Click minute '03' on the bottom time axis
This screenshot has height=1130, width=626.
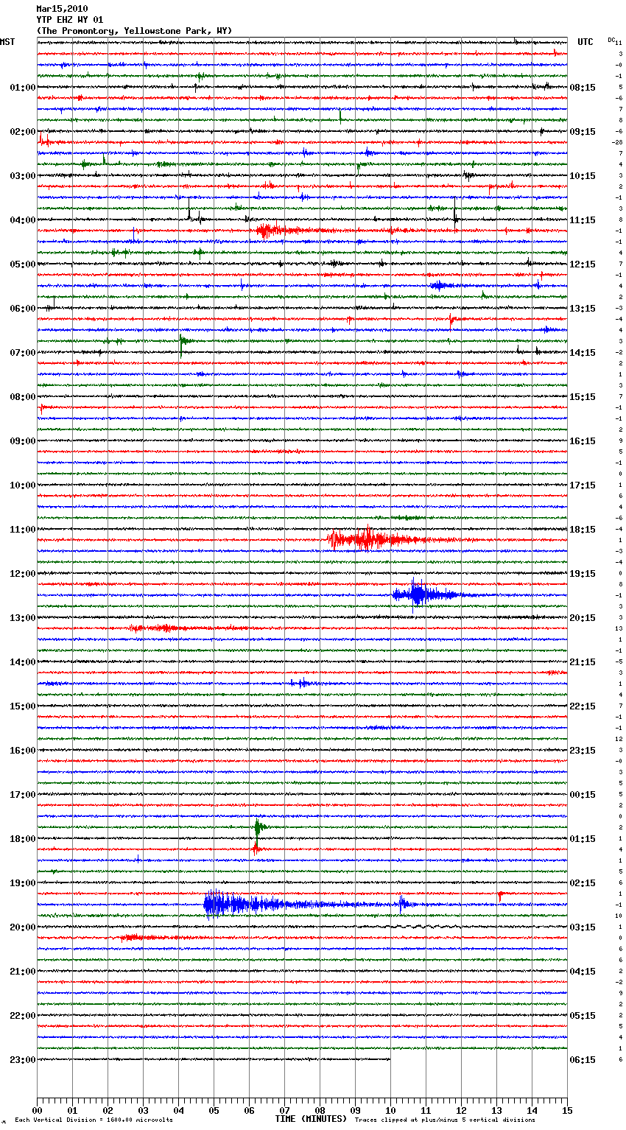point(143,1110)
